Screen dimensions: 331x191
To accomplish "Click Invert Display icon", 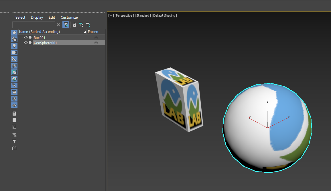I will 14,127.
